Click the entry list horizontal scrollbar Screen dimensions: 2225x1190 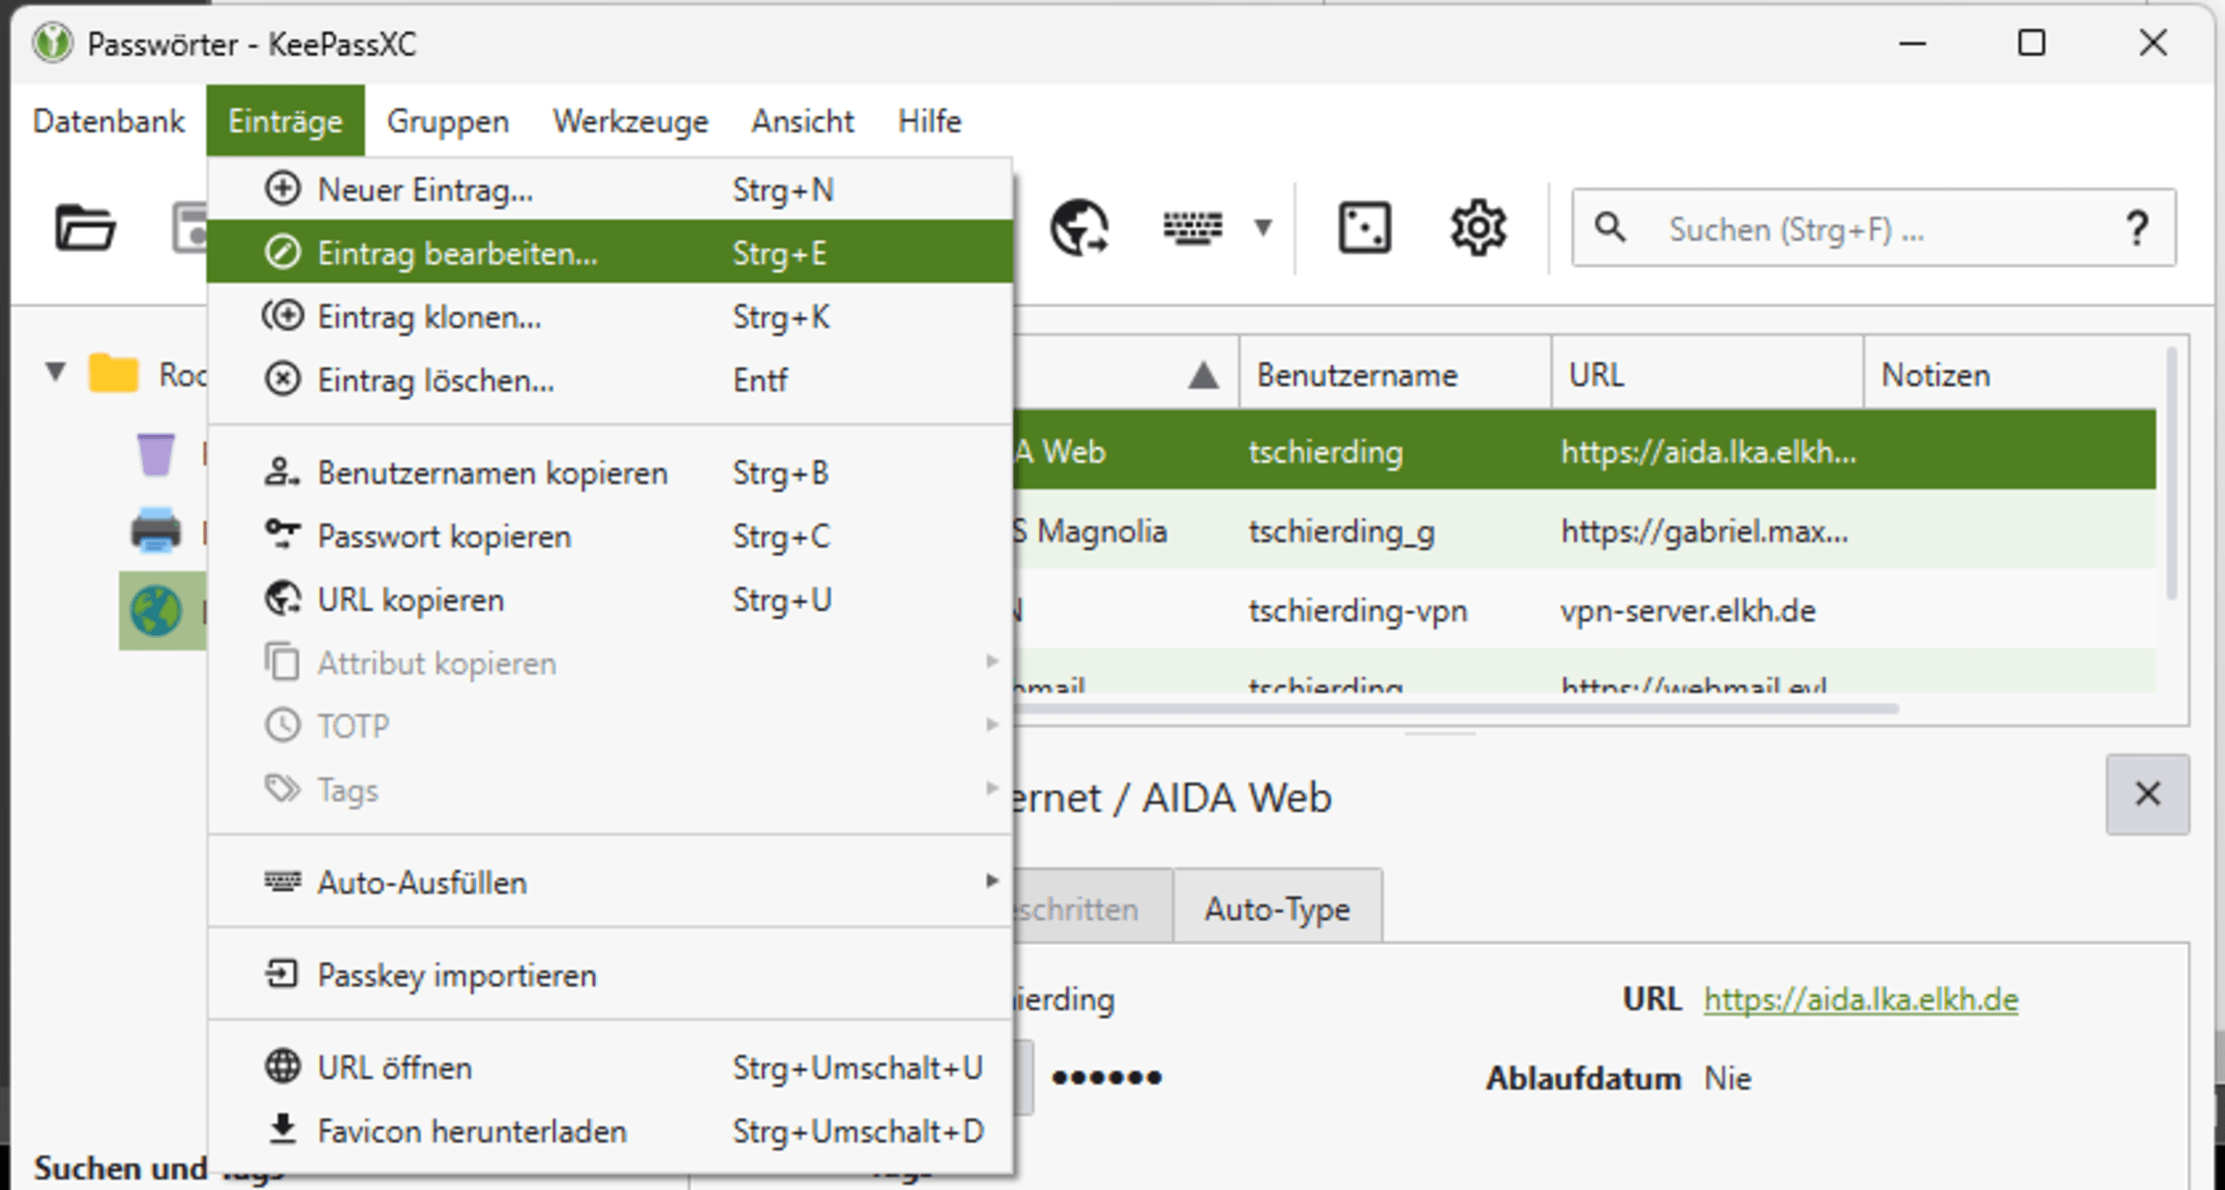[1456, 709]
